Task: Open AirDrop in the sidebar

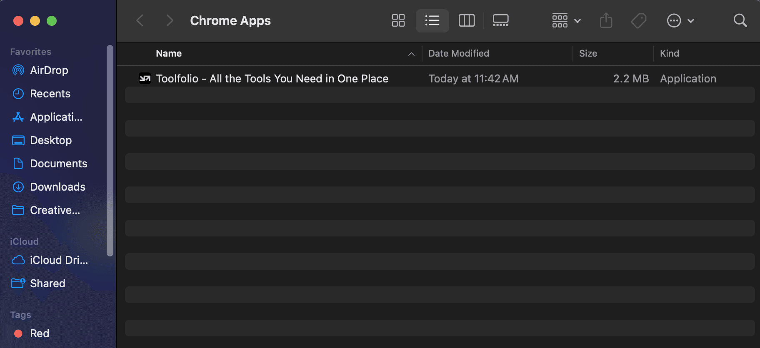Action: pos(49,70)
